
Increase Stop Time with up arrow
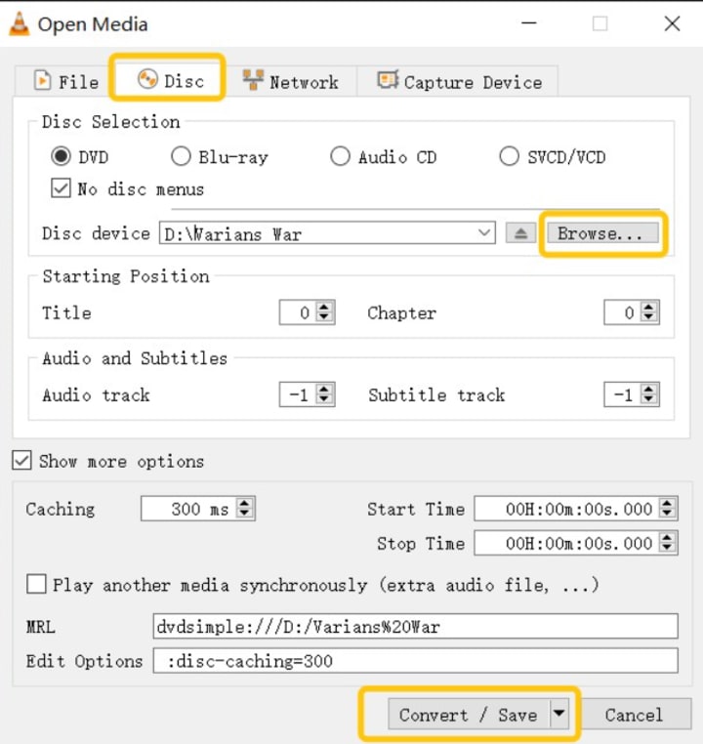[x=668, y=537]
